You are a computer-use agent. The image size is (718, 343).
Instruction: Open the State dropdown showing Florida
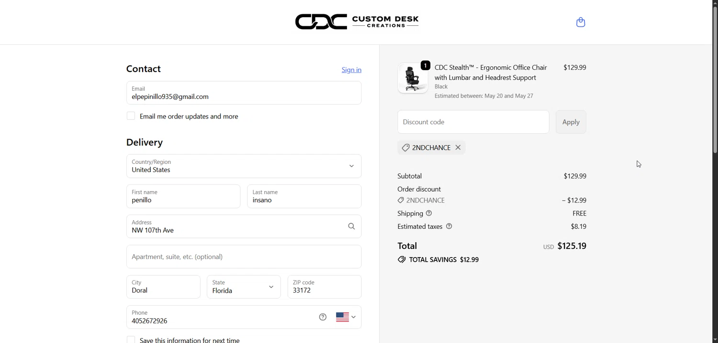244,287
